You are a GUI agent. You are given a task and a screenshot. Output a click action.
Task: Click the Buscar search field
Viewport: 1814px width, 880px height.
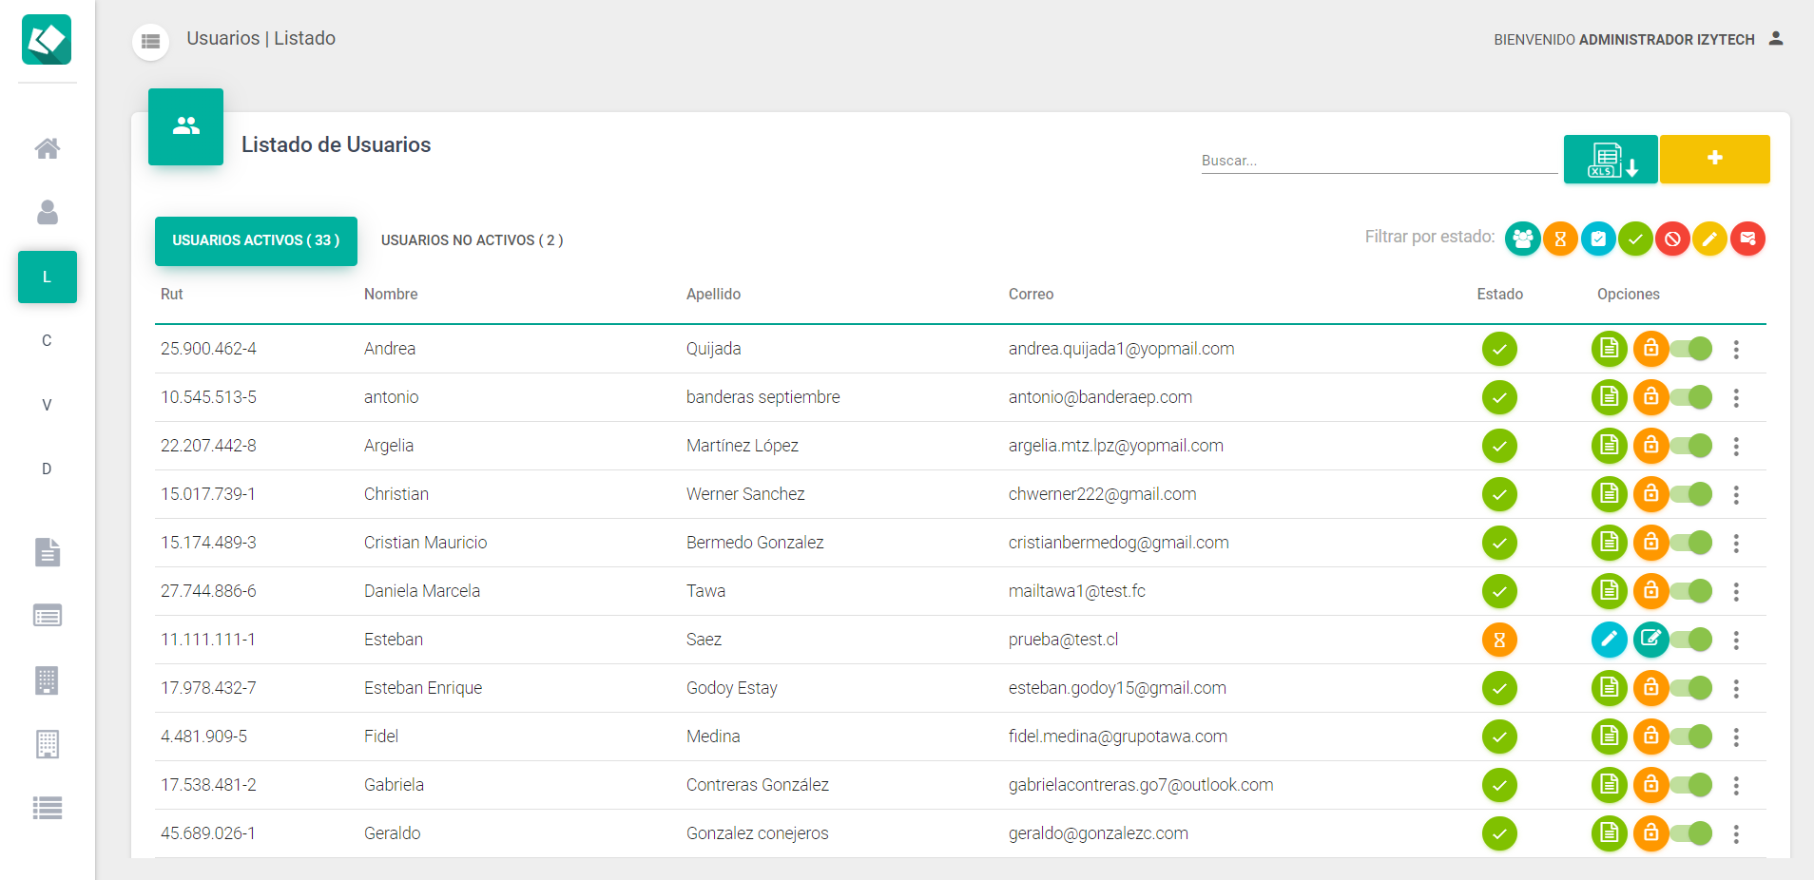click(1378, 161)
